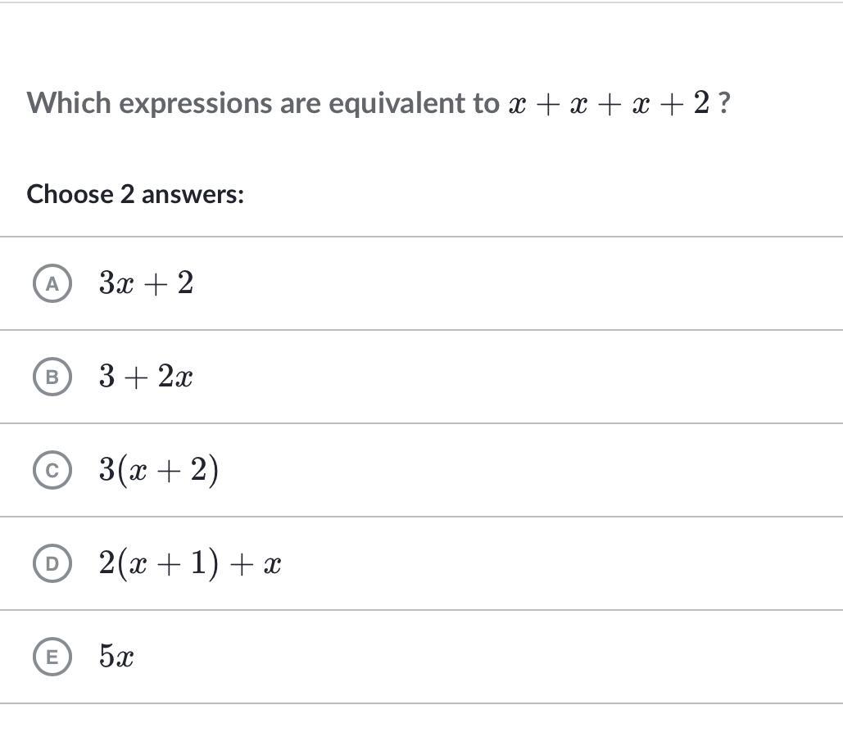Mark the circle labeled D
843x741 pixels.
(52, 563)
